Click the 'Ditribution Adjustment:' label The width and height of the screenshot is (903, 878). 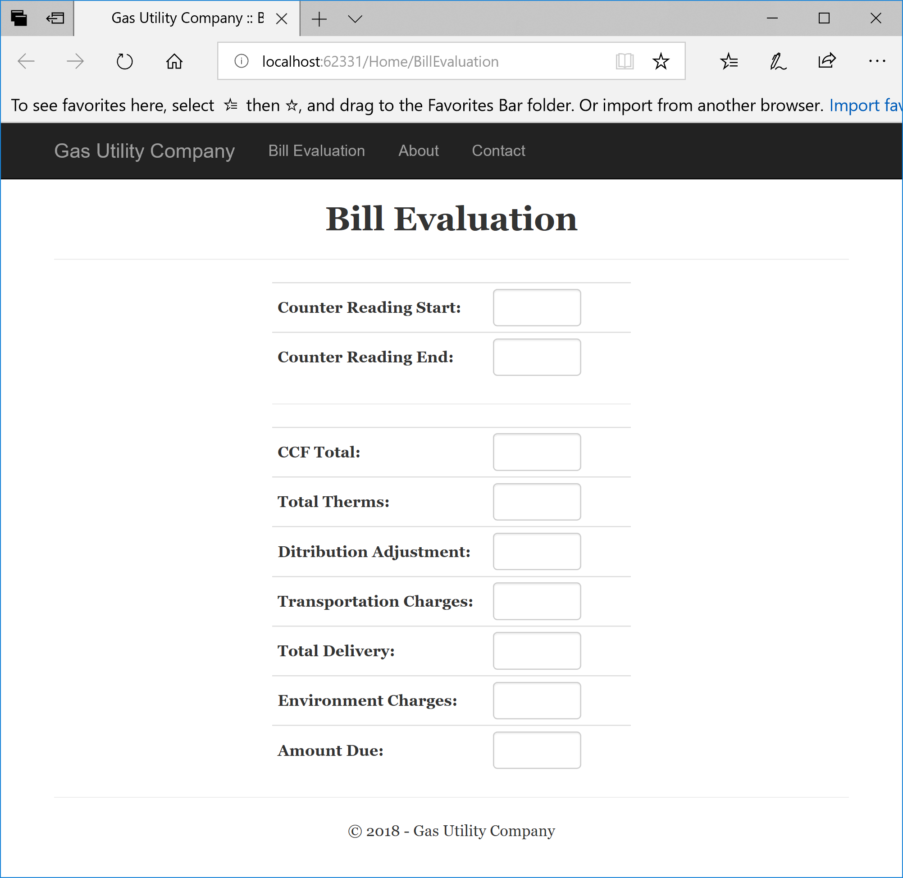click(374, 552)
